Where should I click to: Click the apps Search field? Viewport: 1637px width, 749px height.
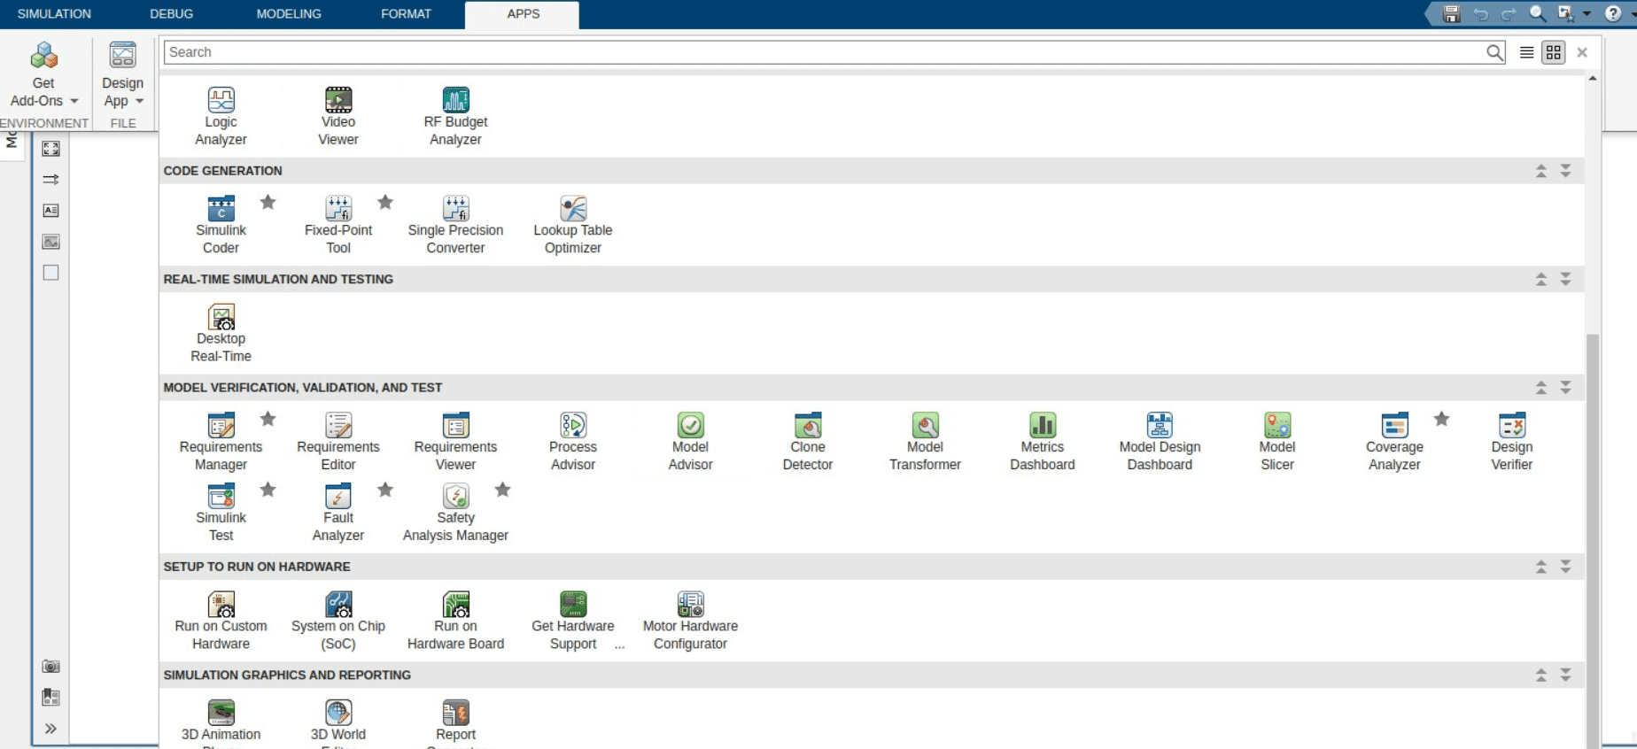(824, 52)
